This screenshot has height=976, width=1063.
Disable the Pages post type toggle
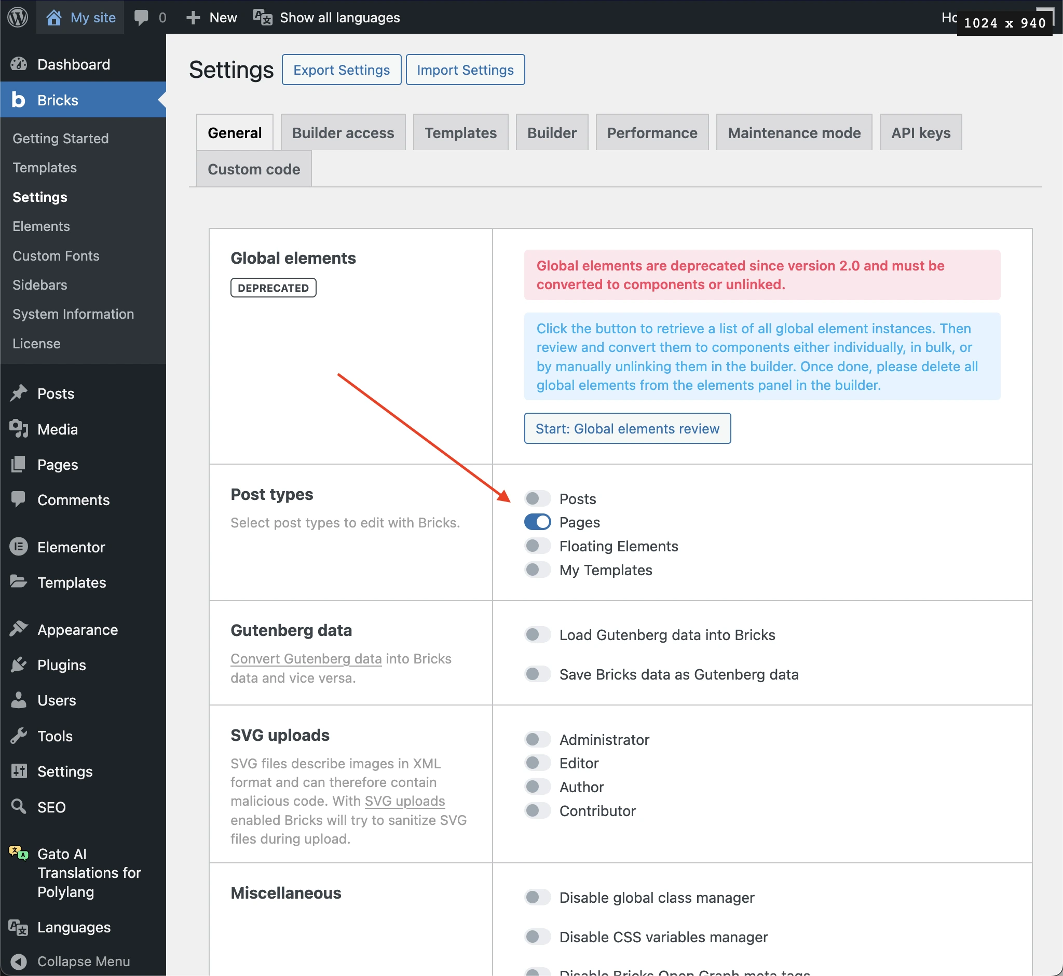pos(537,522)
